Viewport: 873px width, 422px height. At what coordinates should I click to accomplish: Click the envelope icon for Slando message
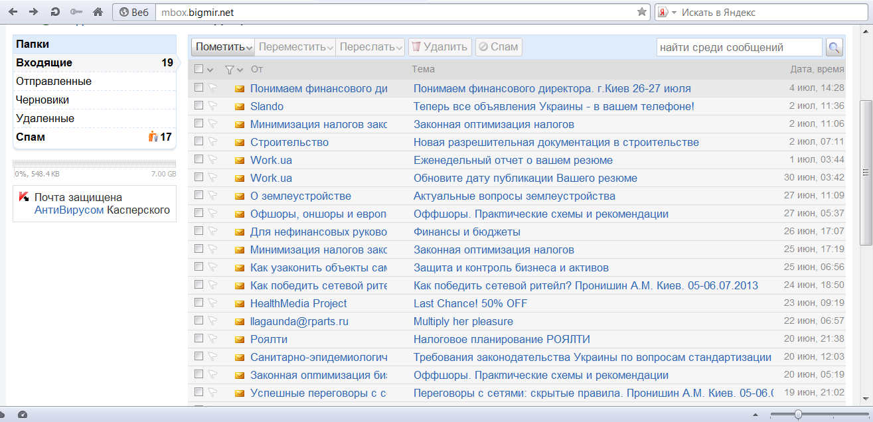pyautogui.click(x=240, y=107)
